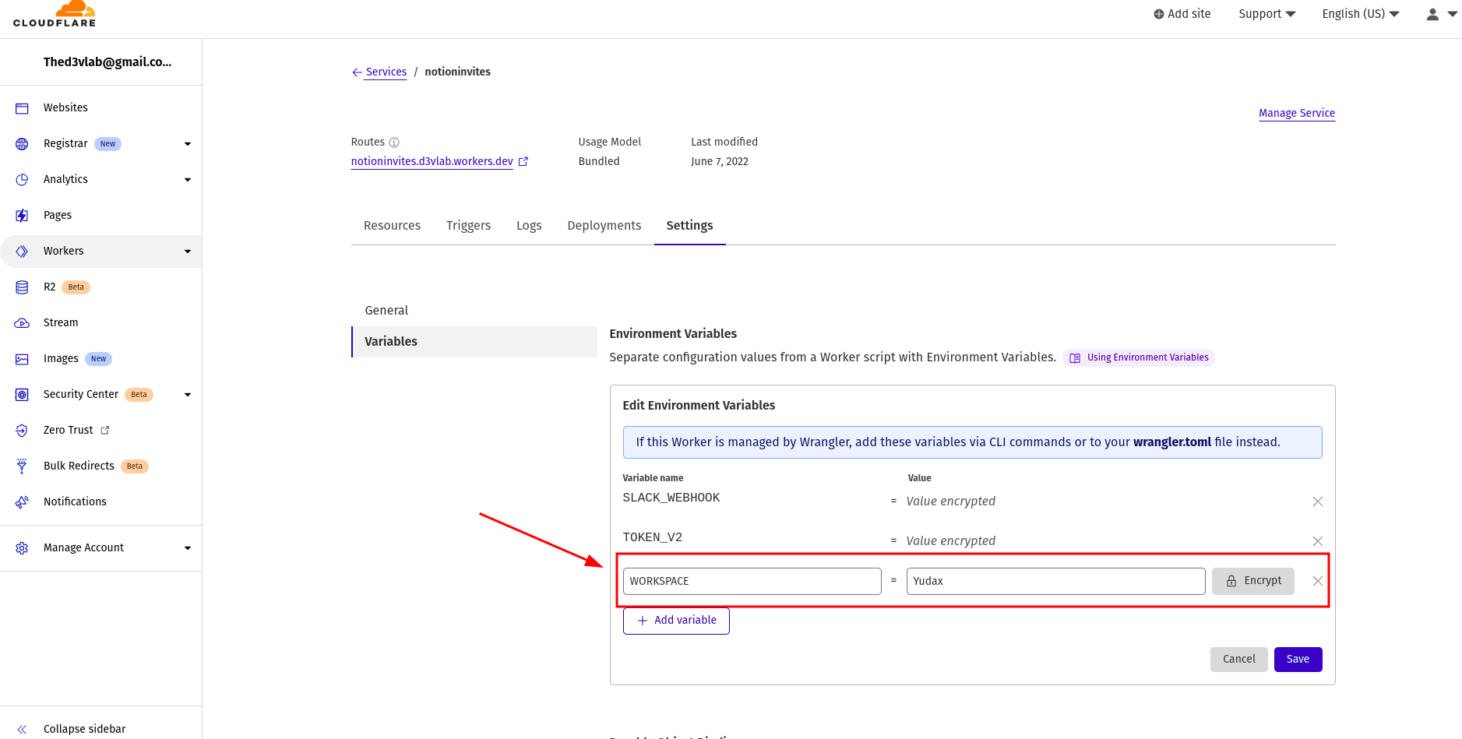
Task: Click the Routes info icon
Action: click(394, 143)
